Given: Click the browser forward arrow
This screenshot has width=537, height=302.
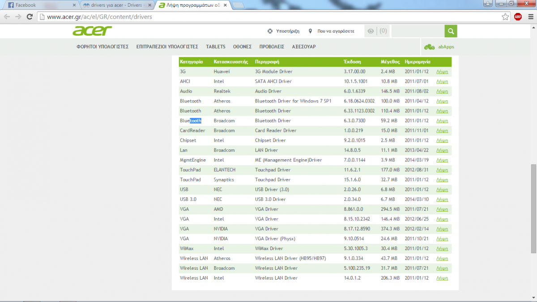Looking at the screenshot, I should (x=18, y=17).
